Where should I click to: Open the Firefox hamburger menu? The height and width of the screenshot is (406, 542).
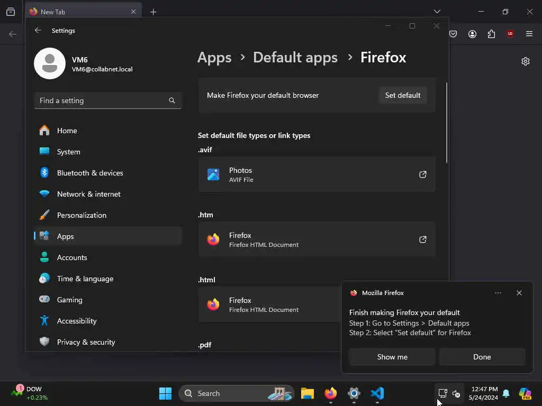529,34
